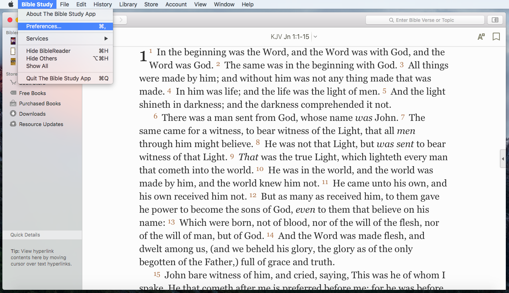Click verse number 15
The height and width of the screenshot is (293, 509).
[157, 274]
